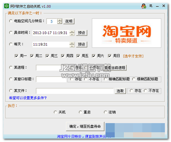Viewport: 171px width, 142px height.
Task: Click the 说明 button
Action: [69, 21]
